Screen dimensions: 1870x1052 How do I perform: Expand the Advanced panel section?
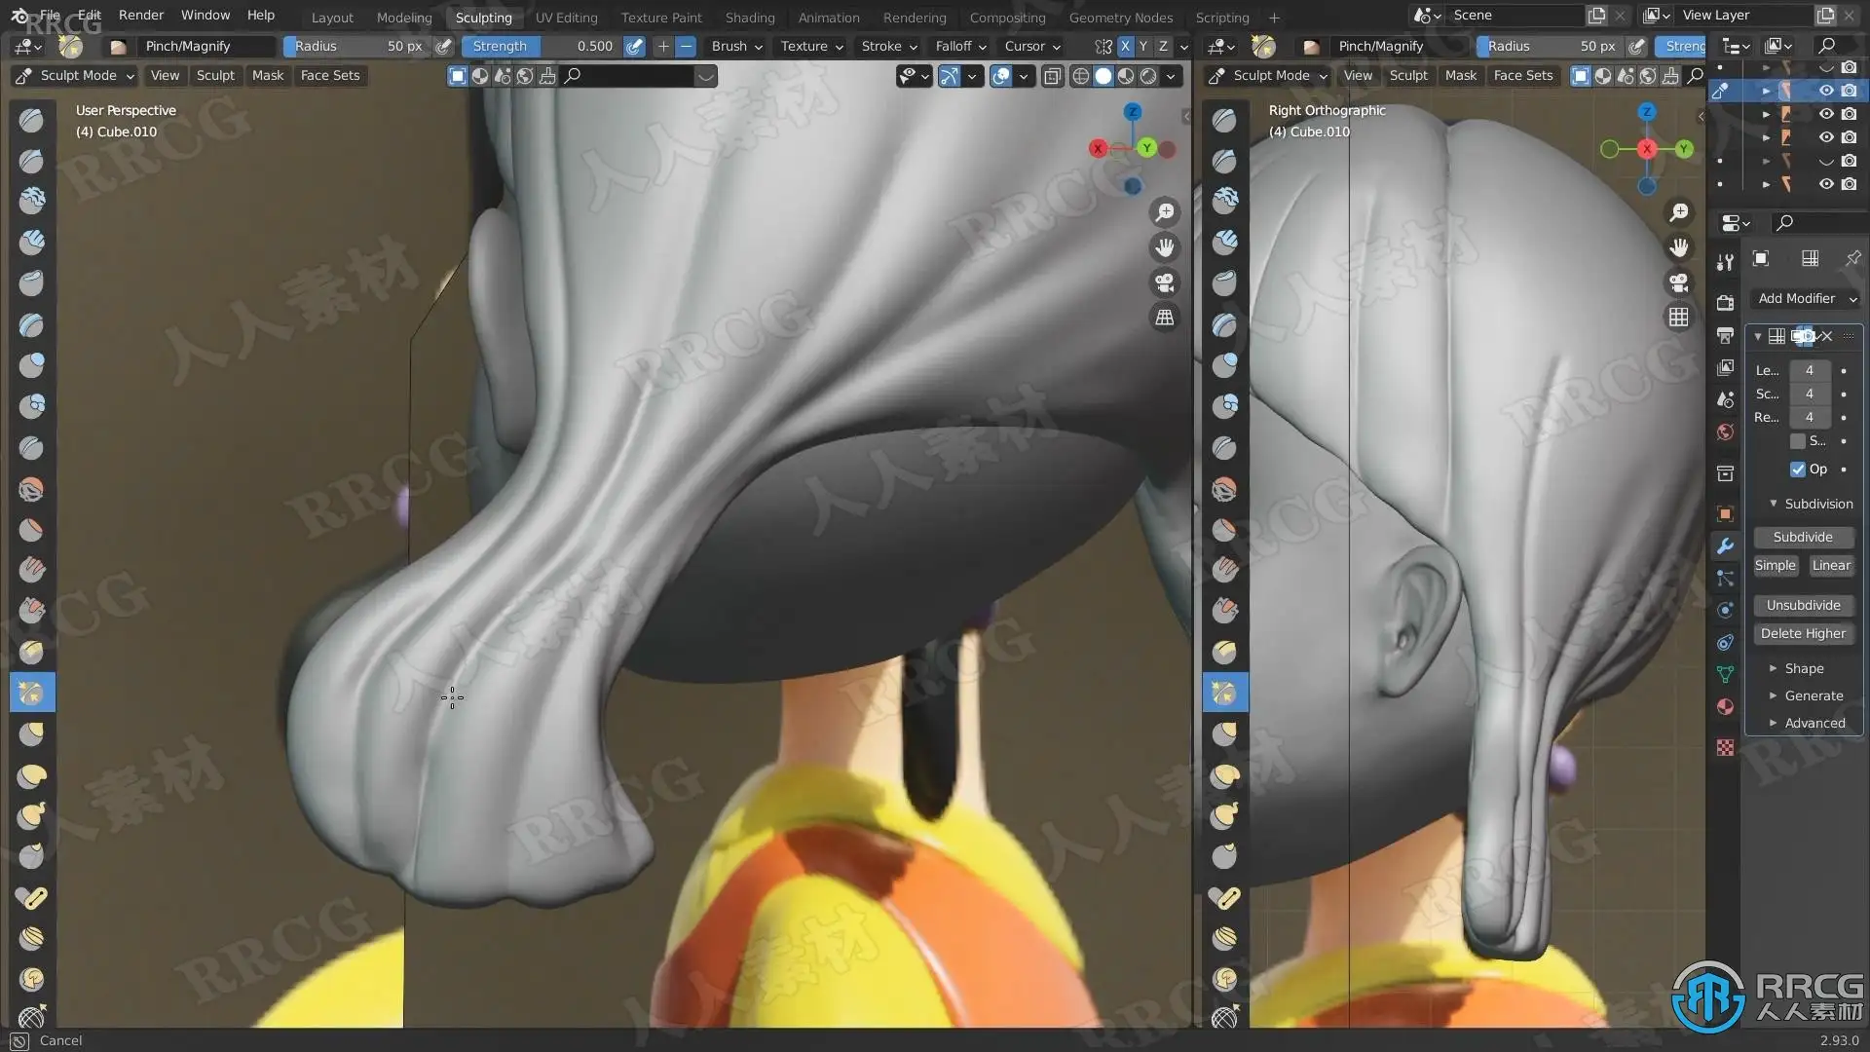(1814, 723)
